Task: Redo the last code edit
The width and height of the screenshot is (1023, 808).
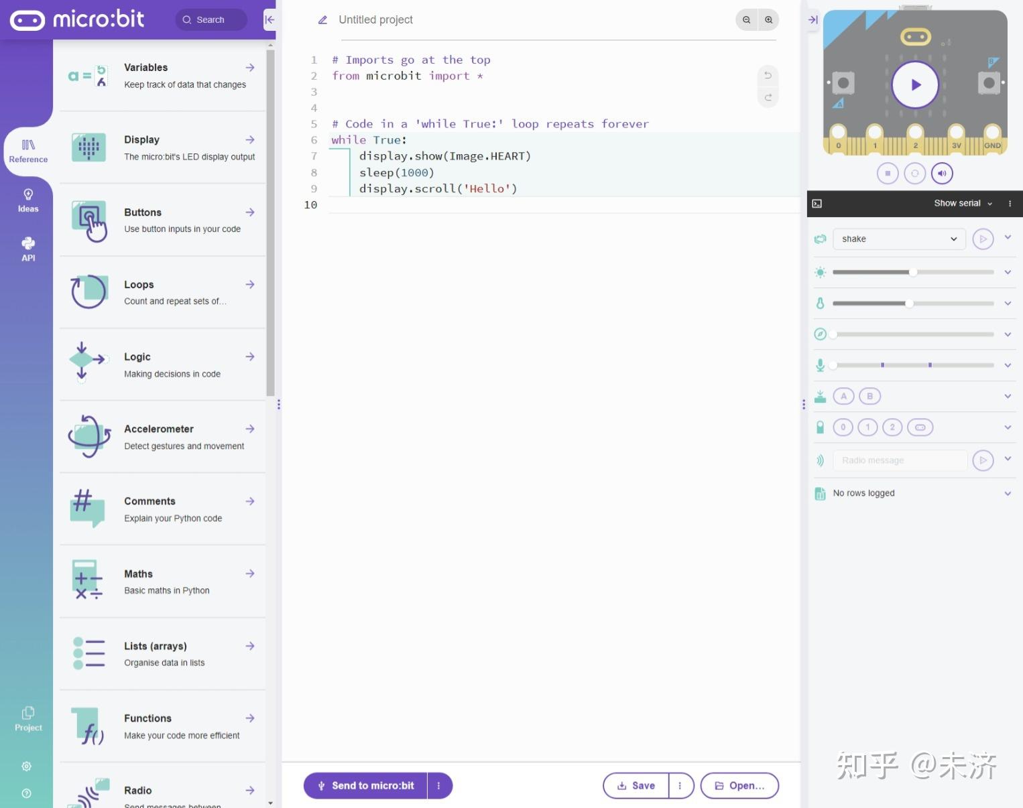Action: (768, 98)
